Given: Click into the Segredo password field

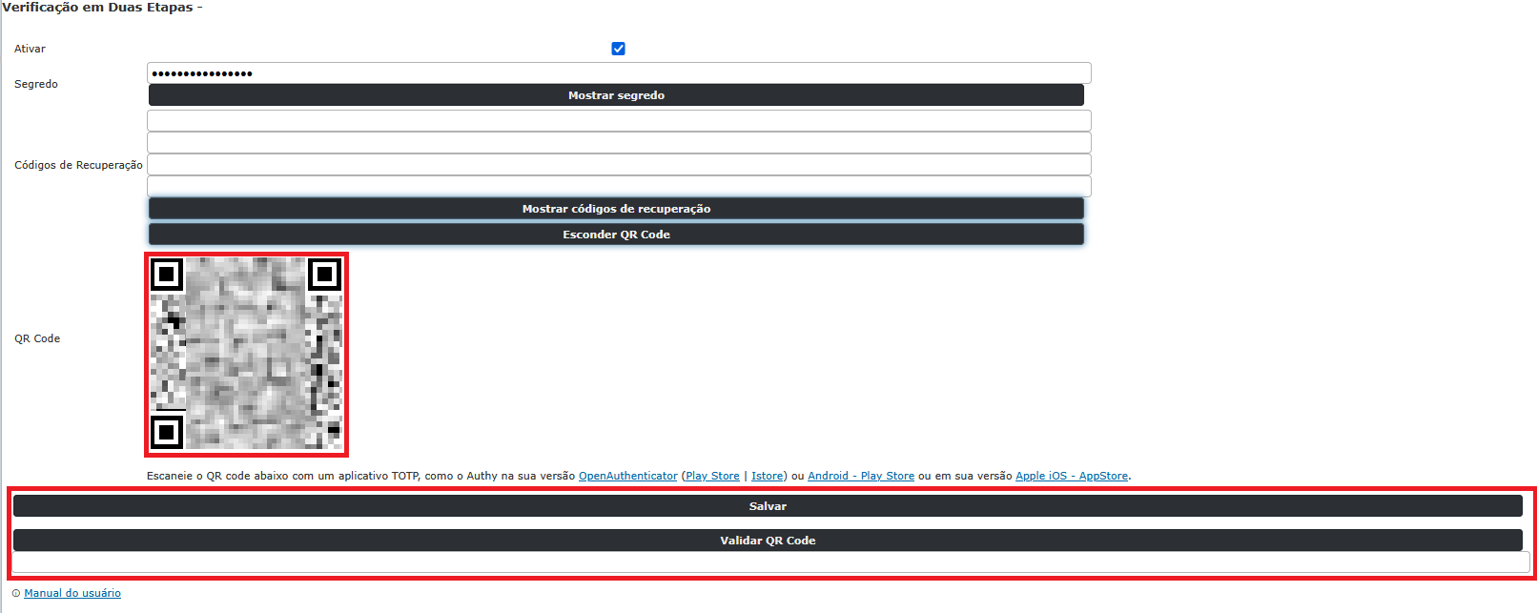Looking at the screenshot, I should pyautogui.click(x=619, y=73).
